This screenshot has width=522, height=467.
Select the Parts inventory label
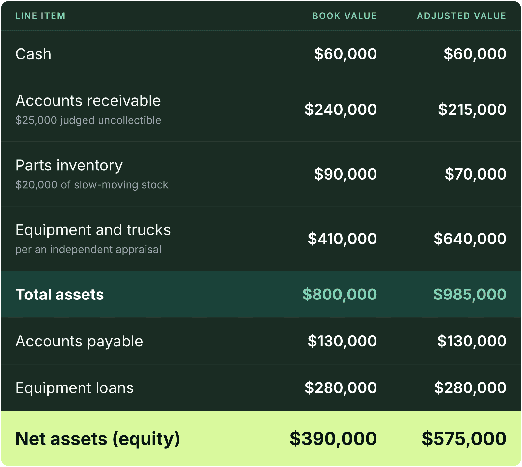point(69,166)
